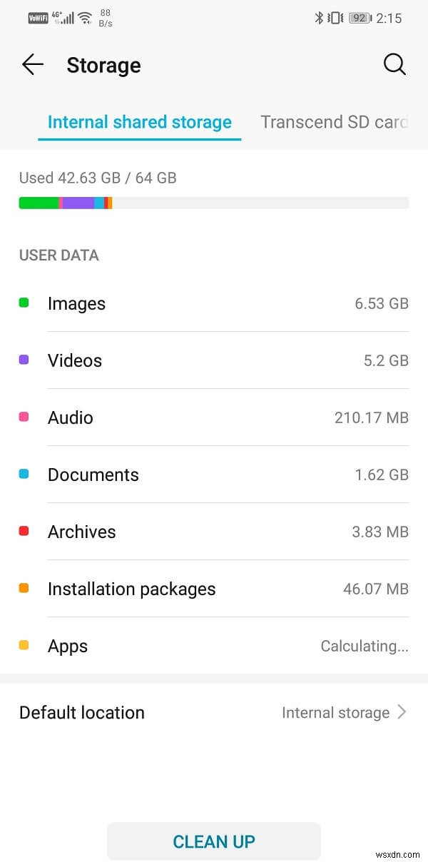This screenshot has height=862, width=428.
Task: Select the purple Videos category dot
Action: pyautogui.click(x=24, y=360)
